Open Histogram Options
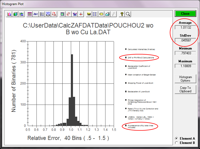This screenshot has height=149, width=200. (185, 79)
